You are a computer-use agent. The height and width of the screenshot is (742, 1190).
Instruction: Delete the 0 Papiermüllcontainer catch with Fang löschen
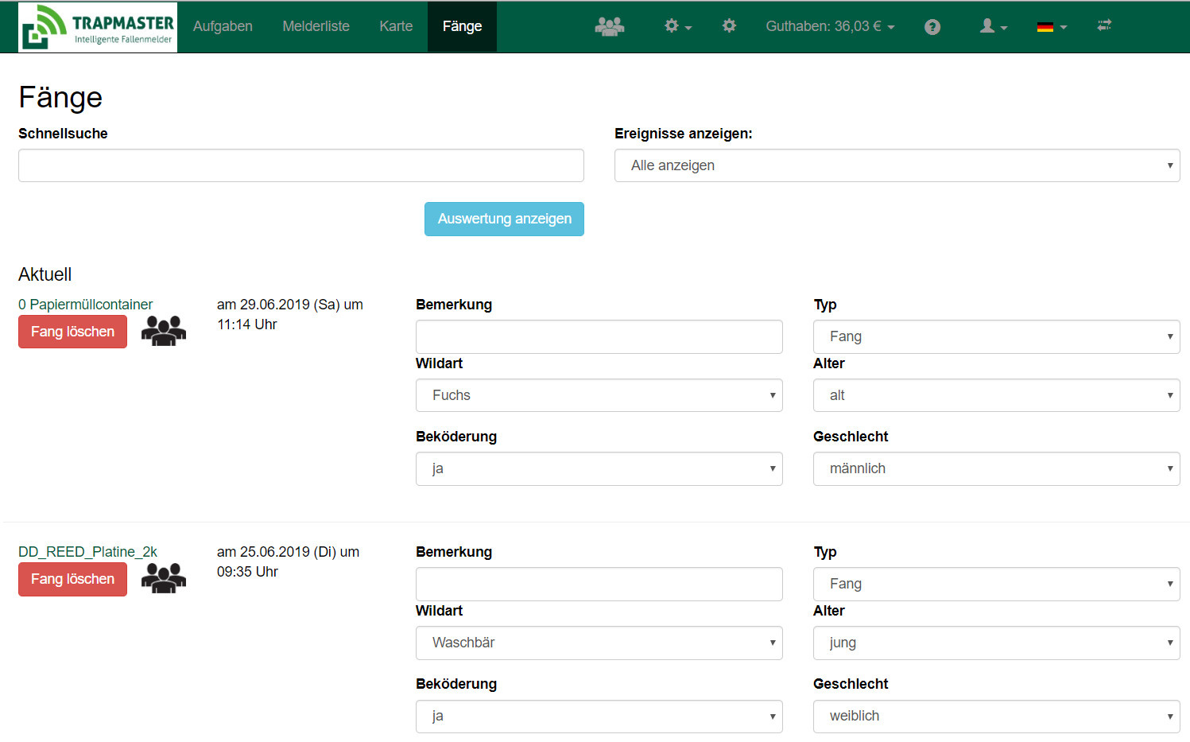pyautogui.click(x=72, y=332)
